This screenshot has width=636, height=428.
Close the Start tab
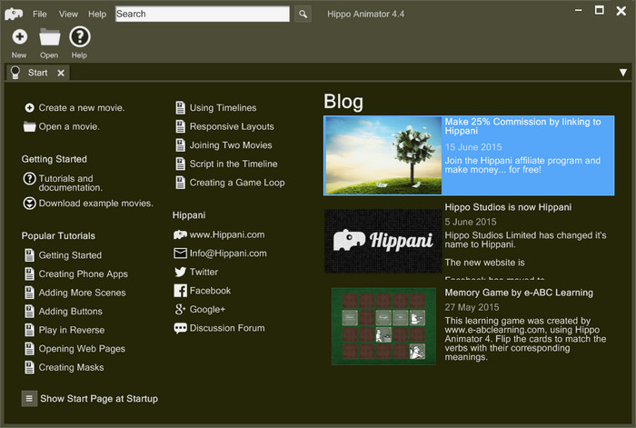pos(61,73)
